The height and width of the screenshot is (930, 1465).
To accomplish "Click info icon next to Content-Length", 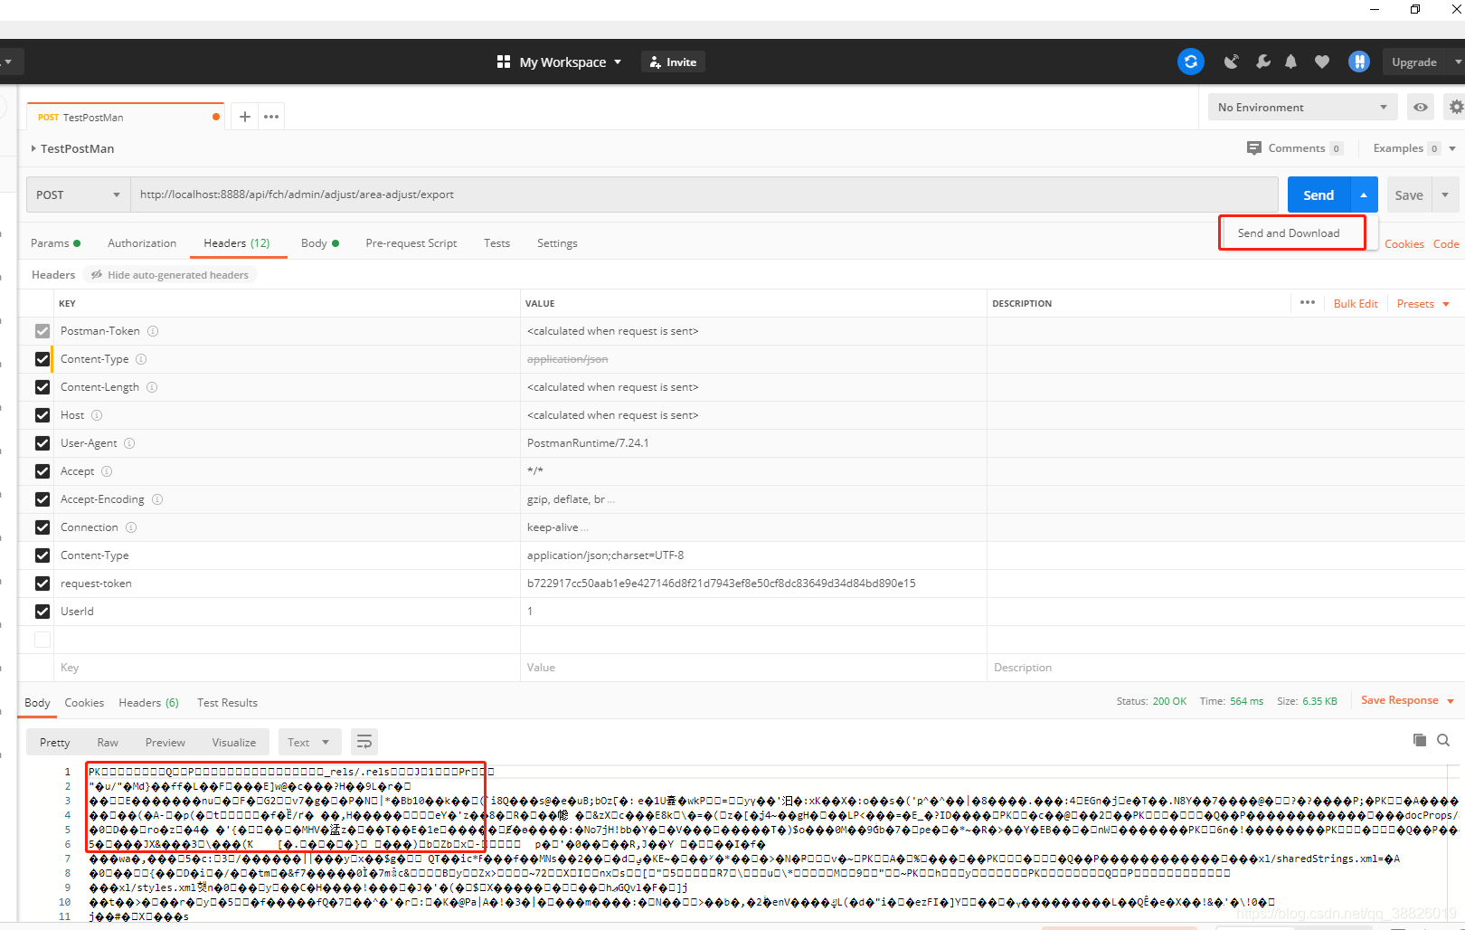I will point(152,387).
